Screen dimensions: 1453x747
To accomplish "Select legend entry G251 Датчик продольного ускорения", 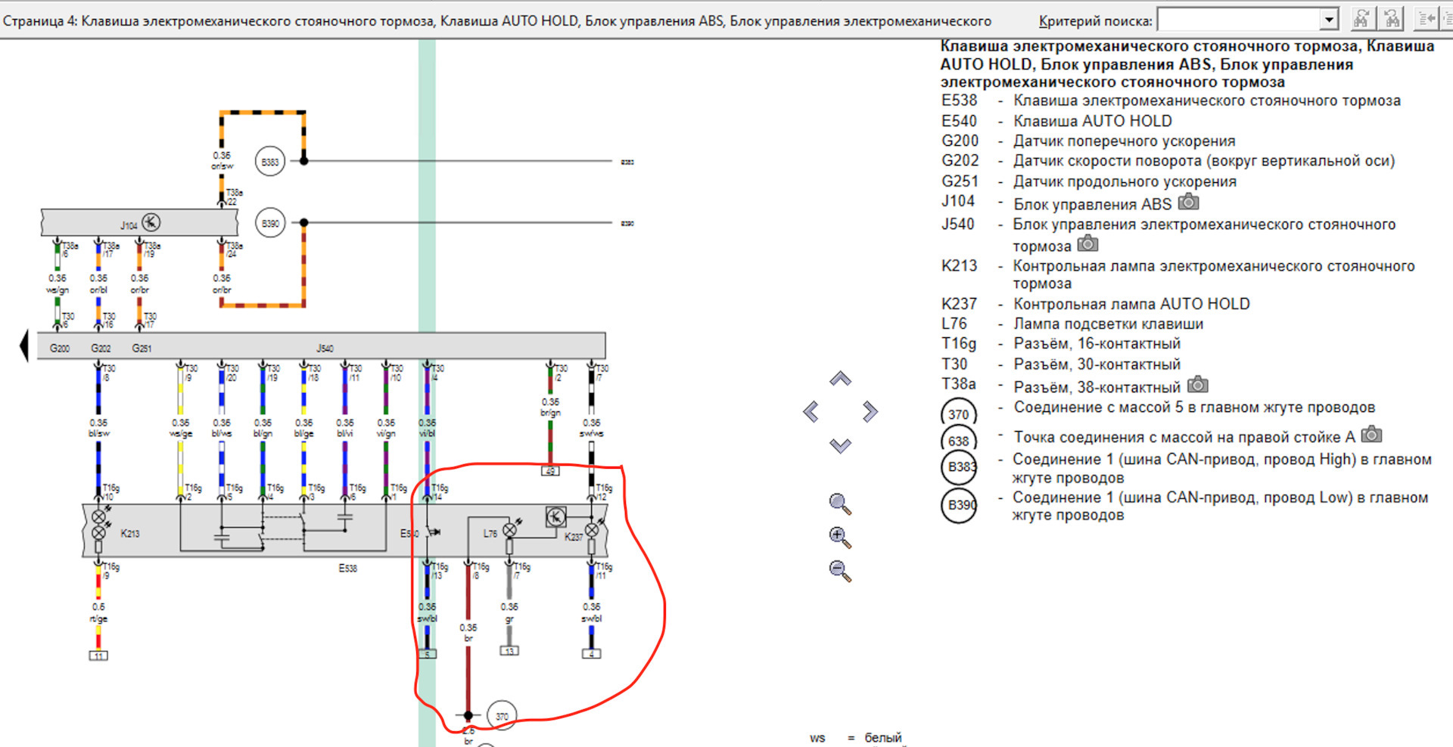I will coord(1089,181).
